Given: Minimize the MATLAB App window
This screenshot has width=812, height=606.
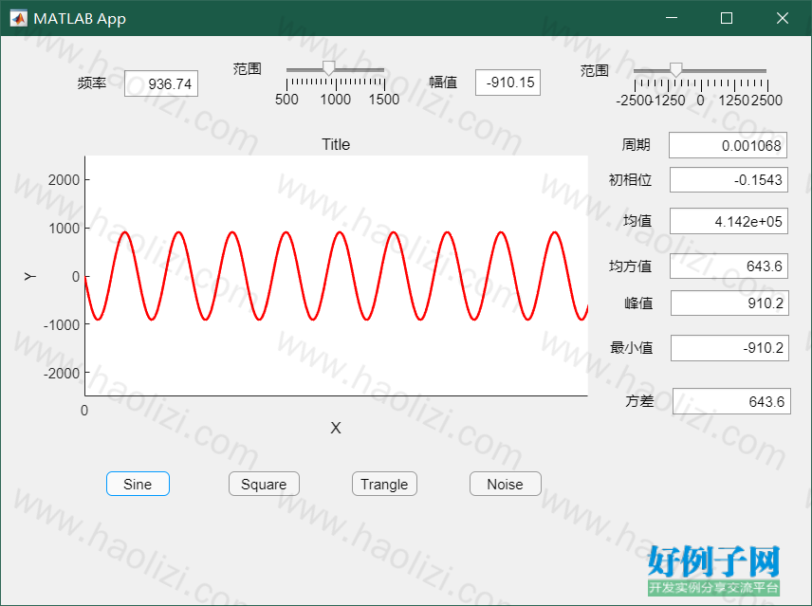Looking at the screenshot, I should [672, 18].
